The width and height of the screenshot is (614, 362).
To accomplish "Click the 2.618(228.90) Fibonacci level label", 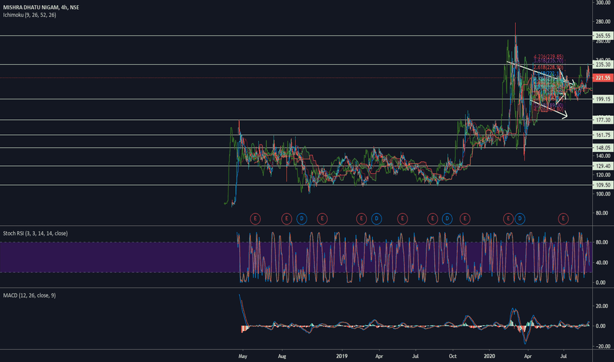I will tap(548, 67).
